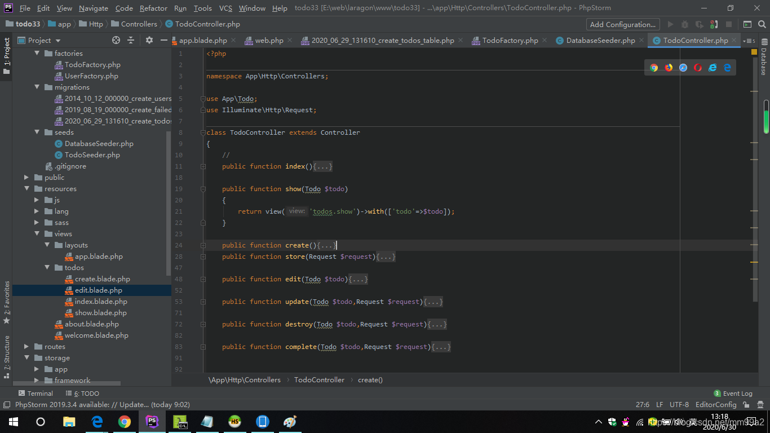Collapse all in Project panel

(131, 40)
